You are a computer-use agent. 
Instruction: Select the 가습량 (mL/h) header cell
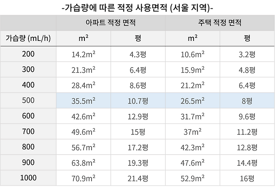click(28, 38)
